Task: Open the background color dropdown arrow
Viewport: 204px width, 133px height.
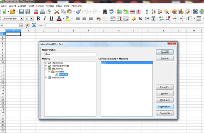Action: [72, 19]
